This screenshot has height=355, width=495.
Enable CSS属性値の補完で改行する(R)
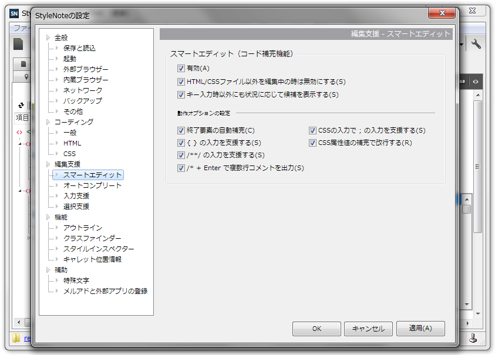[x=312, y=143]
